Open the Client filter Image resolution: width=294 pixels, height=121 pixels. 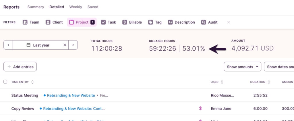pyautogui.click(x=54, y=22)
